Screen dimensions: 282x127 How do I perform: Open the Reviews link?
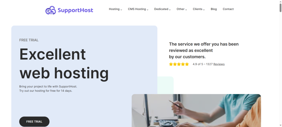point(219,64)
